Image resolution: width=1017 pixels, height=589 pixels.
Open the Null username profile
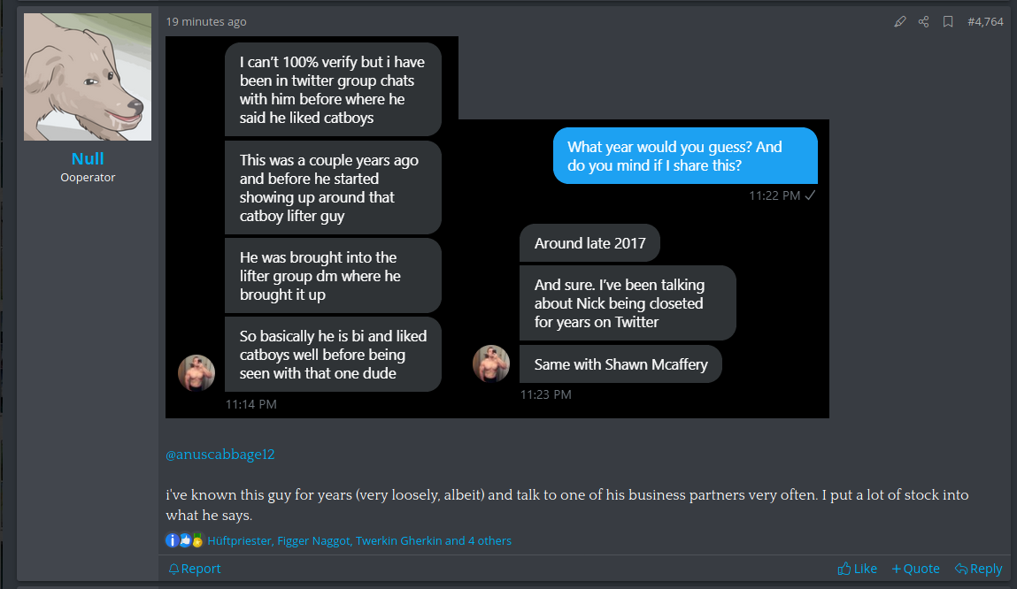88,158
